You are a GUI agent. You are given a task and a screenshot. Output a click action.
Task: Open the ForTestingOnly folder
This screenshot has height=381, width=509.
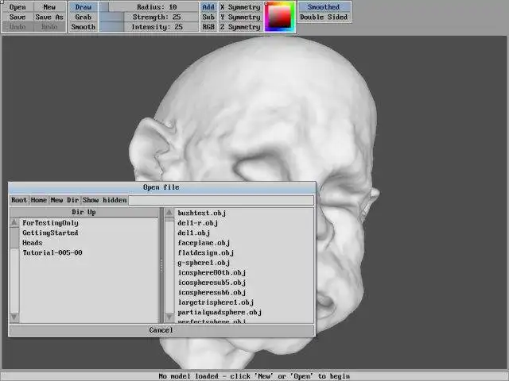click(50, 223)
